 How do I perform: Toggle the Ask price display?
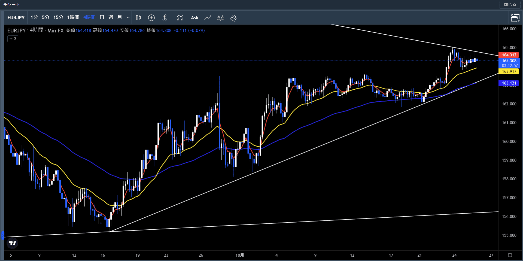194,18
